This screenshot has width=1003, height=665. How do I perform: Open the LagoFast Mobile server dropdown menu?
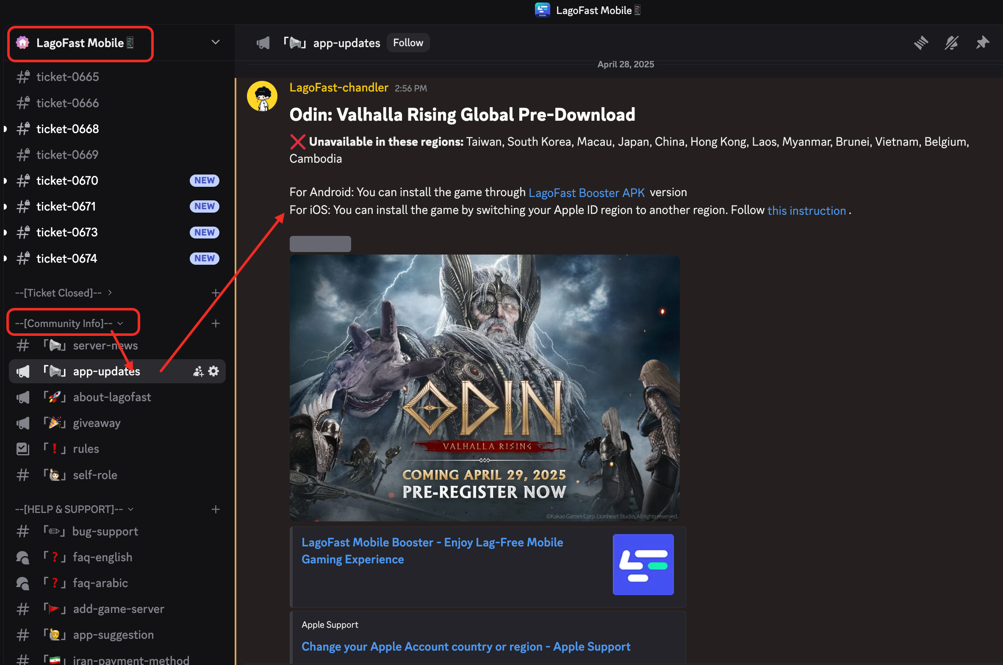pyautogui.click(x=216, y=42)
